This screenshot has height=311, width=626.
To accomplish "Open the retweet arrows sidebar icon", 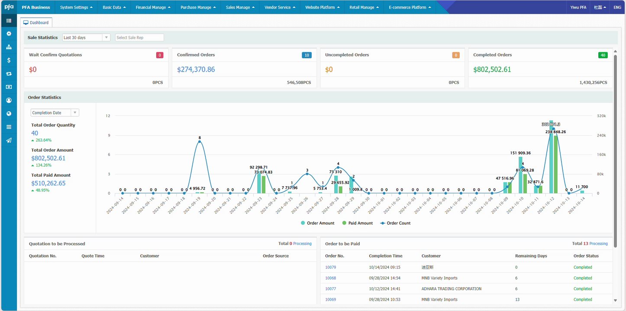I will pyautogui.click(x=9, y=74).
